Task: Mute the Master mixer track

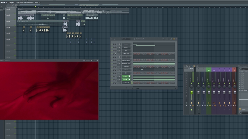Action: click(x=191, y=83)
